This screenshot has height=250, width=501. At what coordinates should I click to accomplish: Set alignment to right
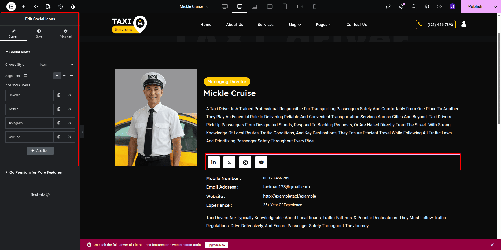tap(71, 76)
